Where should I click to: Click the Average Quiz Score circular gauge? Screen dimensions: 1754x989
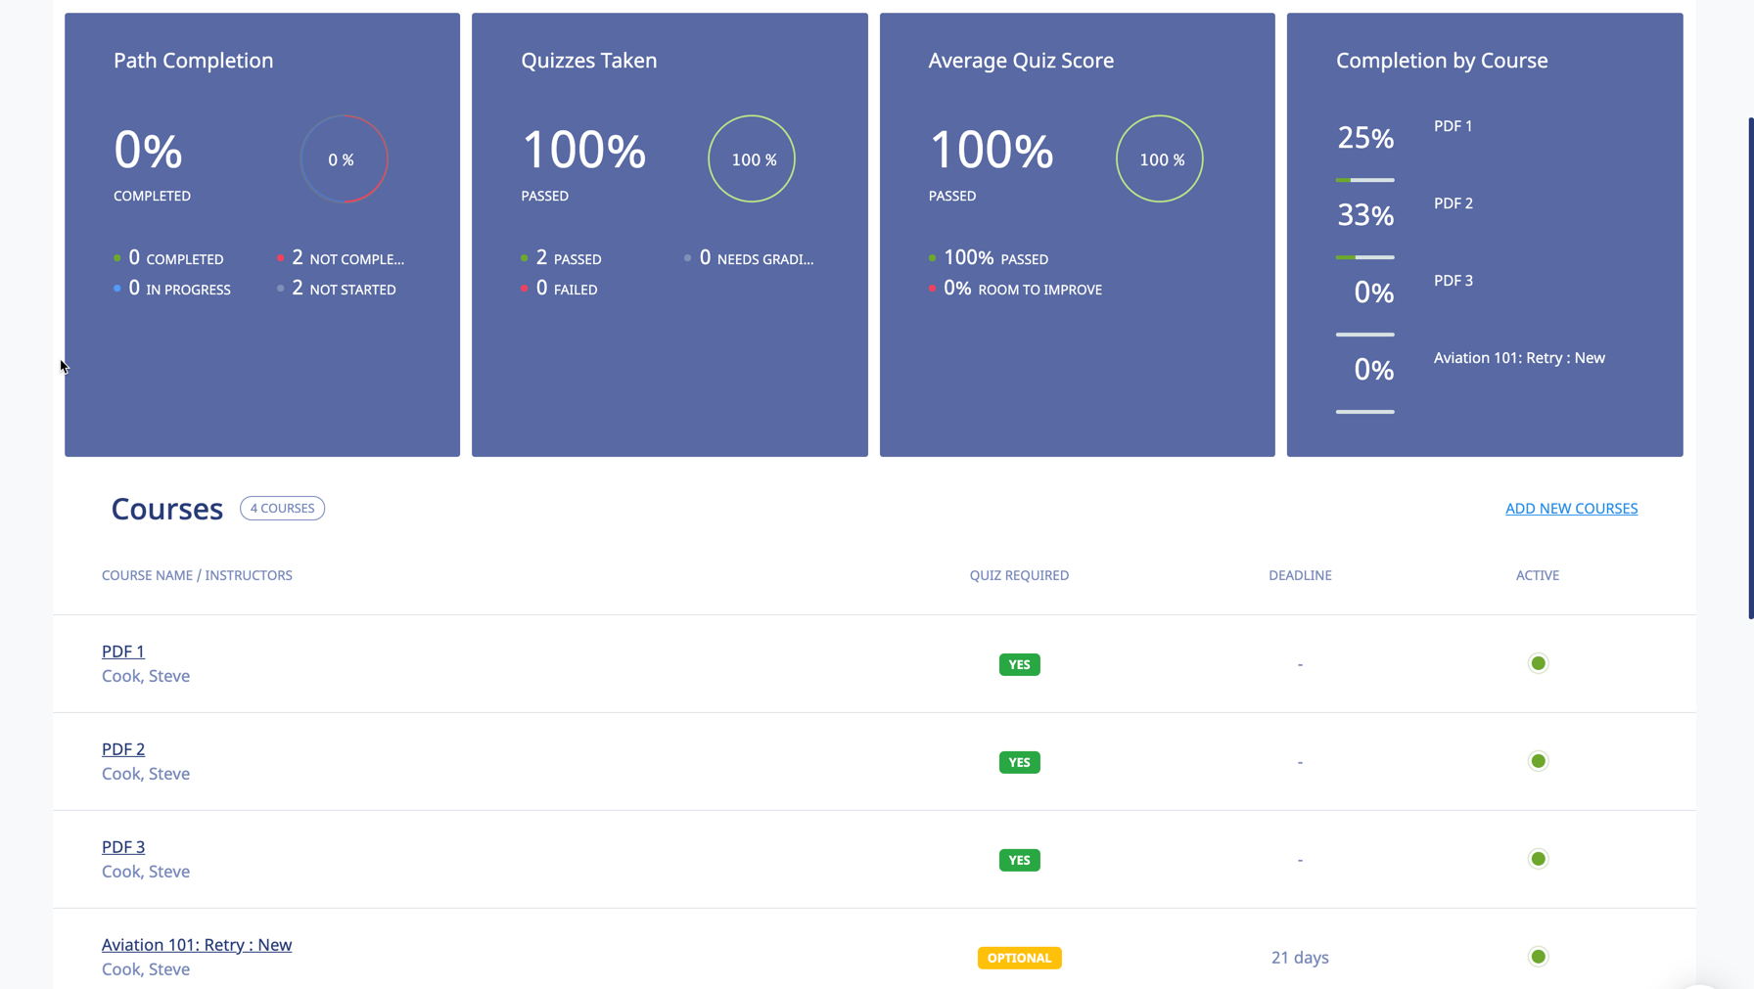click(1159, 158)
